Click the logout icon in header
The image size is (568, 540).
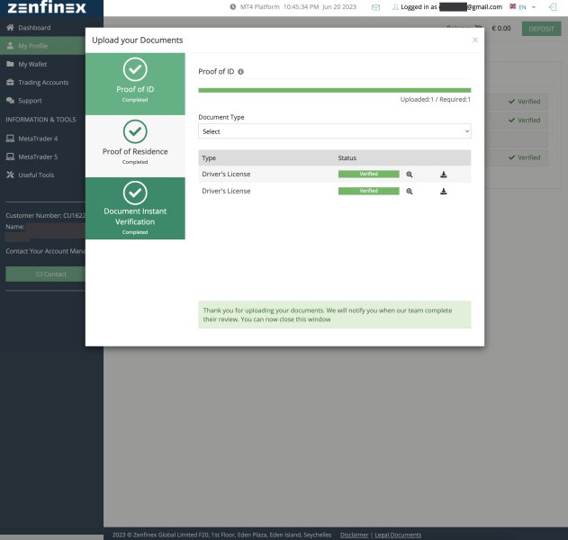(x=553, y=7)
